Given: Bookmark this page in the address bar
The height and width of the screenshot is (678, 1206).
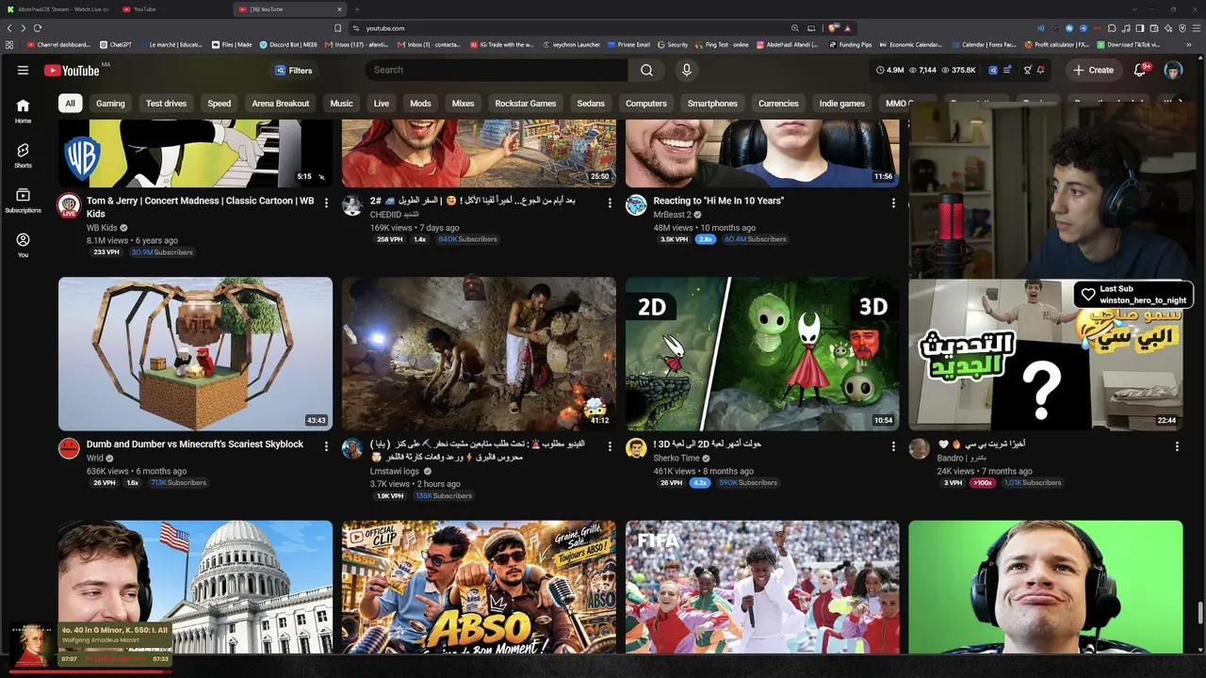Looking at the screenshot, I should 337,28.
